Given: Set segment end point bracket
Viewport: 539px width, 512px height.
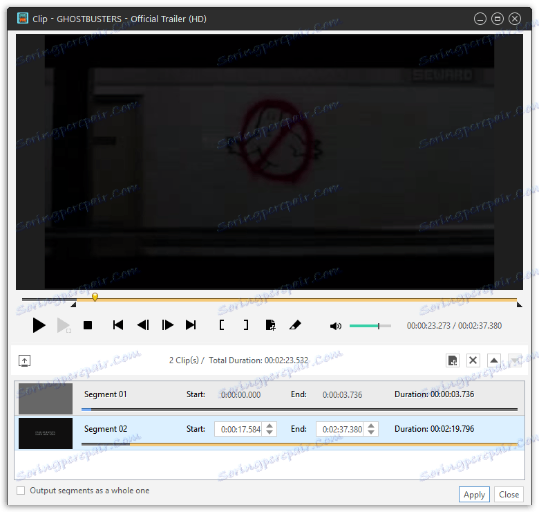Looking at the screenshot, I should (246, 325).
